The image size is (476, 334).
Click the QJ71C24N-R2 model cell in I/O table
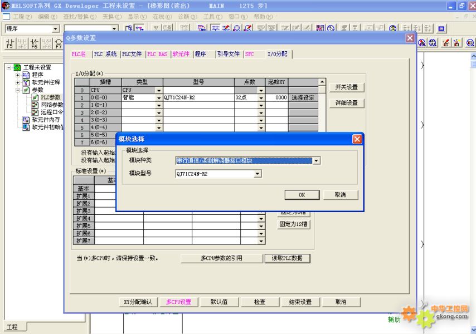click(198, 97)
